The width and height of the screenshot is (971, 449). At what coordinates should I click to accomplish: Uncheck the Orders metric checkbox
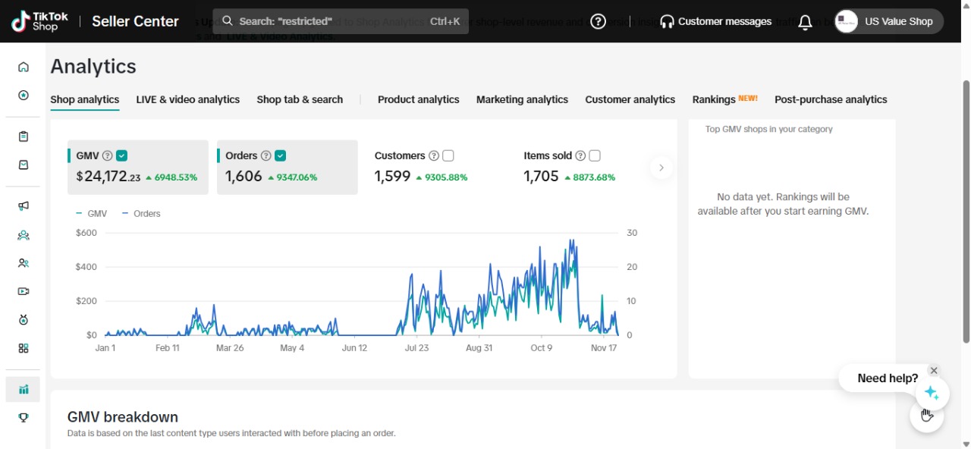(x=281, y=155)
